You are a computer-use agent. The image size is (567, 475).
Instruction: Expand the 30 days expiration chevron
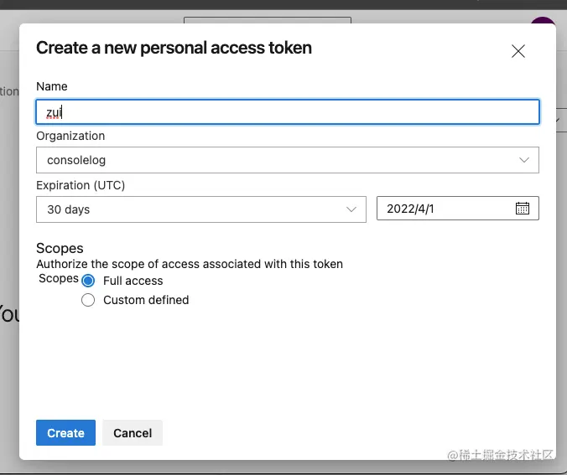(x=351, y=209)
